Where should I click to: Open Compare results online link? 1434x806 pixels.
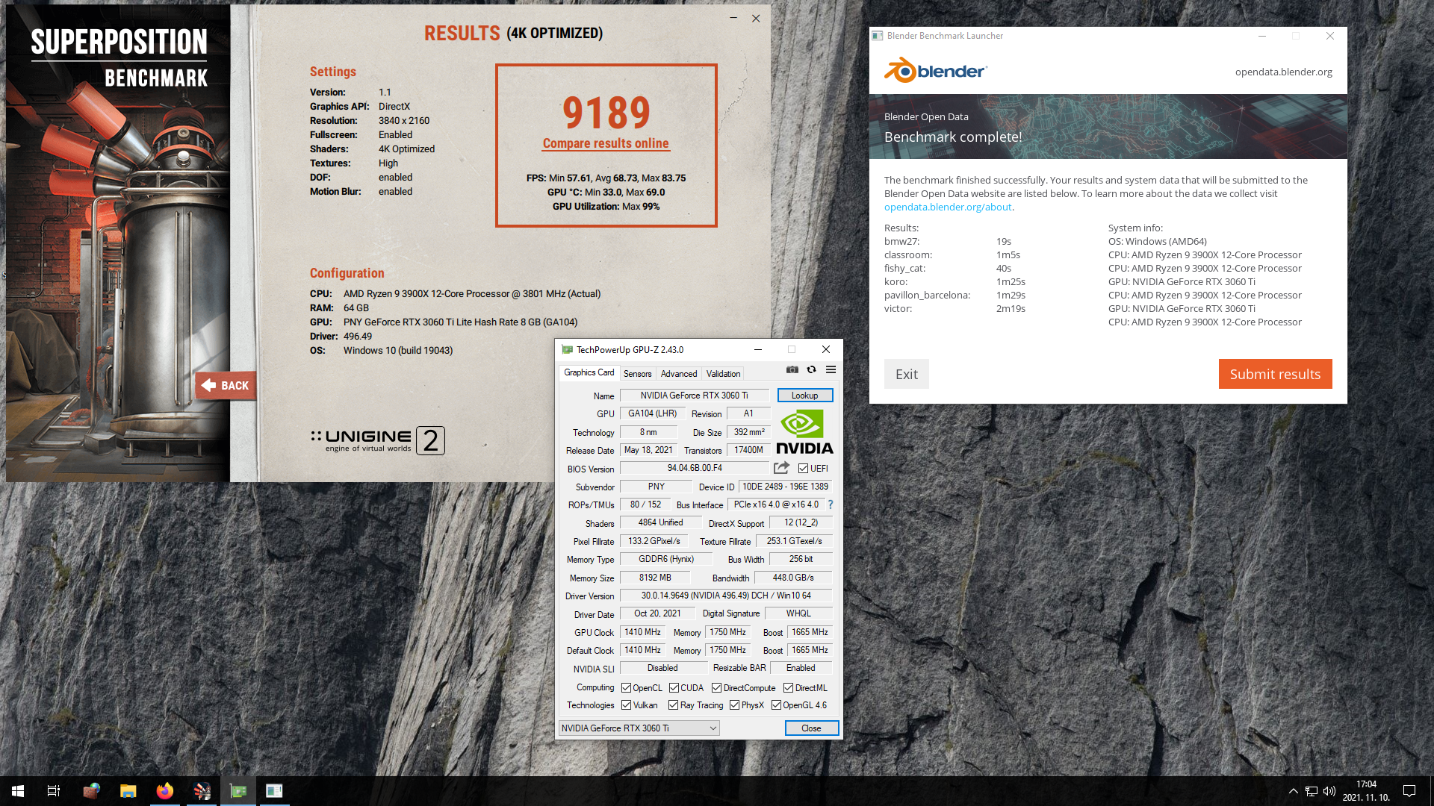click(606, 143)
